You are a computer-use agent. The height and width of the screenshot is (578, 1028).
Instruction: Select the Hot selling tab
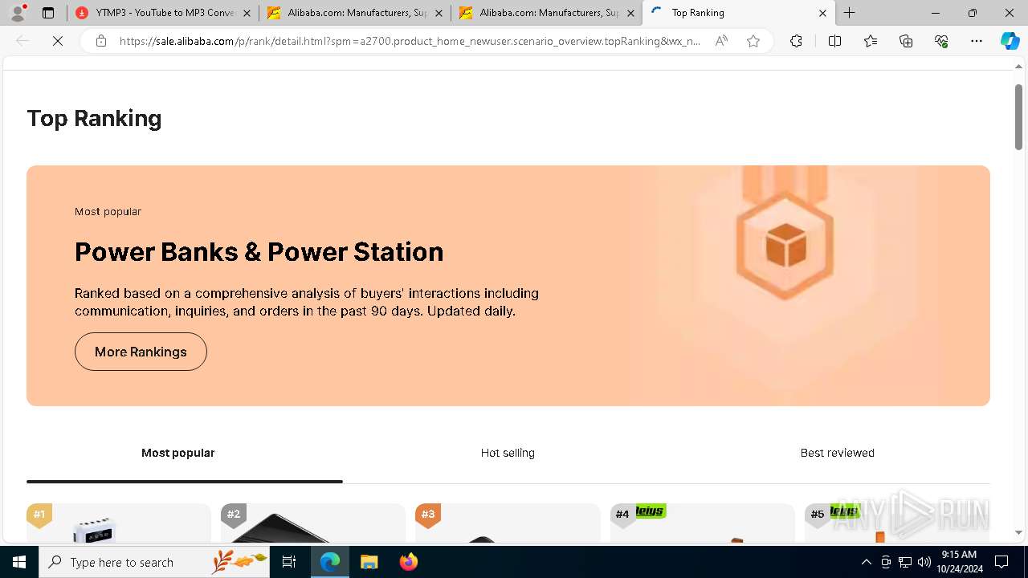pyautogui.click(x=508, y=453)
